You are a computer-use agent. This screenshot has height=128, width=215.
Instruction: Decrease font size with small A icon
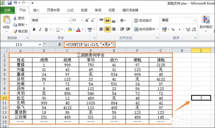click(x=93, y=20)
